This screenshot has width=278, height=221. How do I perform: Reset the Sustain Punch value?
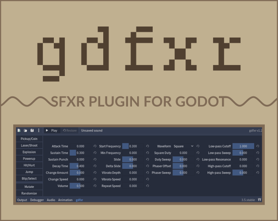pyautogui.click(x=95, y=160)
